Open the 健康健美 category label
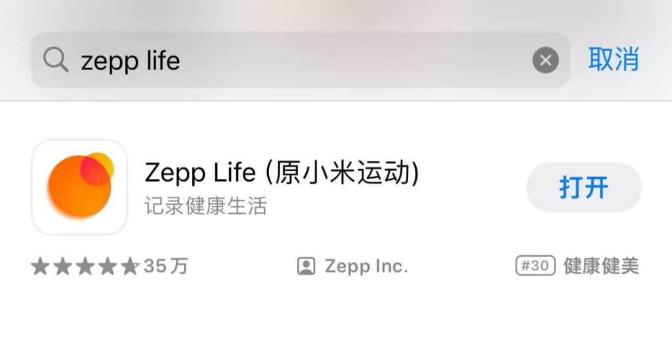Image resolution: width=672 pixels, height=353 pixels. [x=601, y=266]
